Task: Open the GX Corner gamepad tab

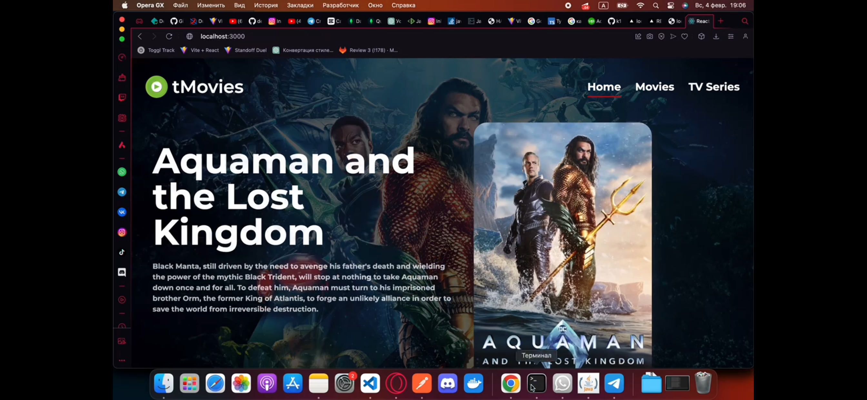Action: click(139, 21)
